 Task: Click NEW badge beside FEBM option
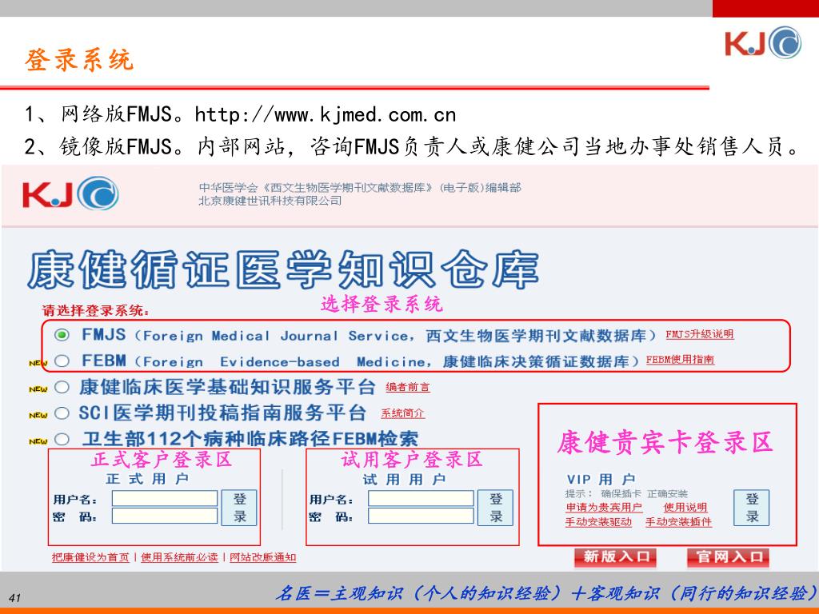[38, 362]
